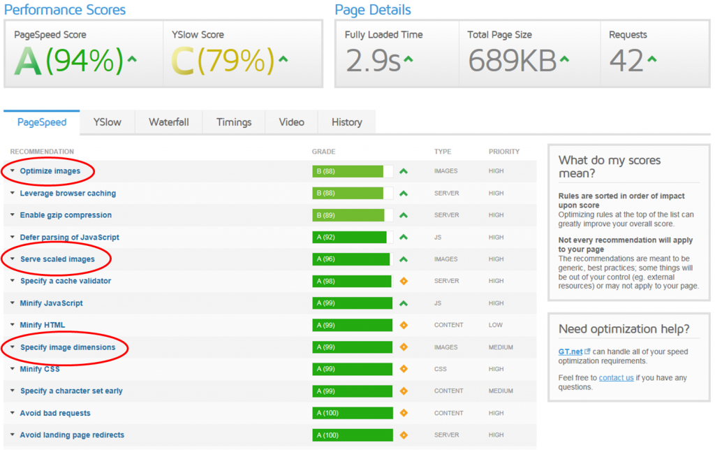Click external link icon next to GT.net
Viewport: 715px width, 450px height.
coord(587,351)
